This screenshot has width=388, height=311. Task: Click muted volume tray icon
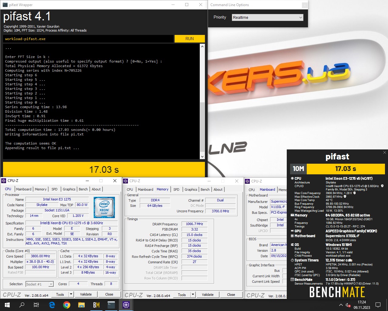[x=348, y=305]
